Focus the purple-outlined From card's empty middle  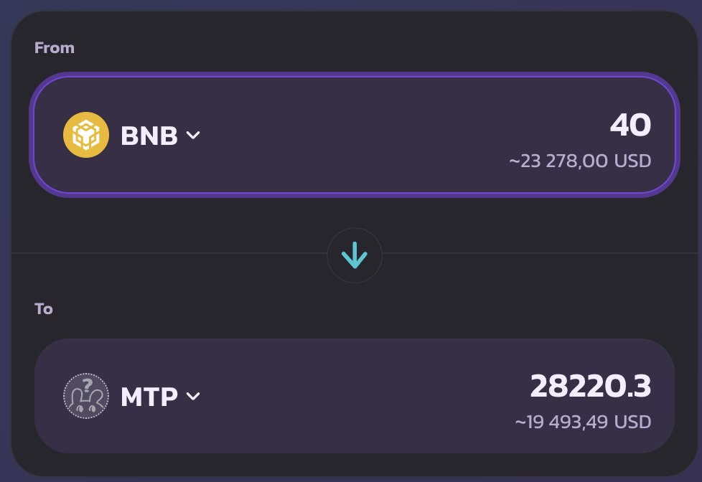(359, 135)
